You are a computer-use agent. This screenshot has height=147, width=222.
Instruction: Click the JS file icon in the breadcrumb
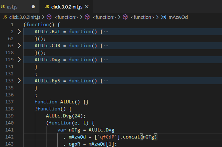(x=5, y=17)
